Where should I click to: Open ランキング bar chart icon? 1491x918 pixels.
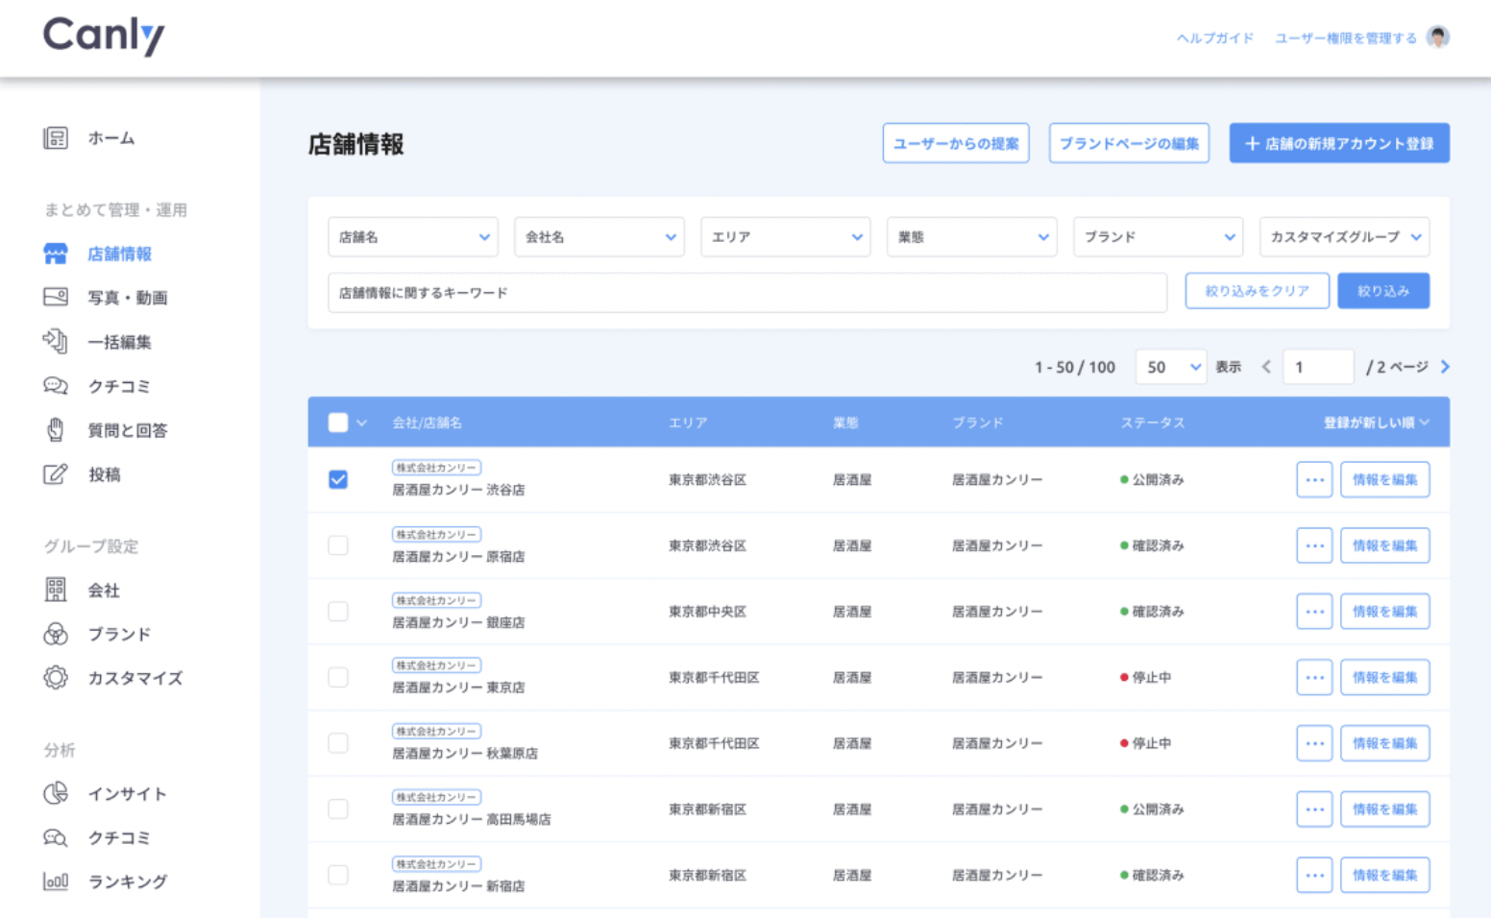(56, 882)
